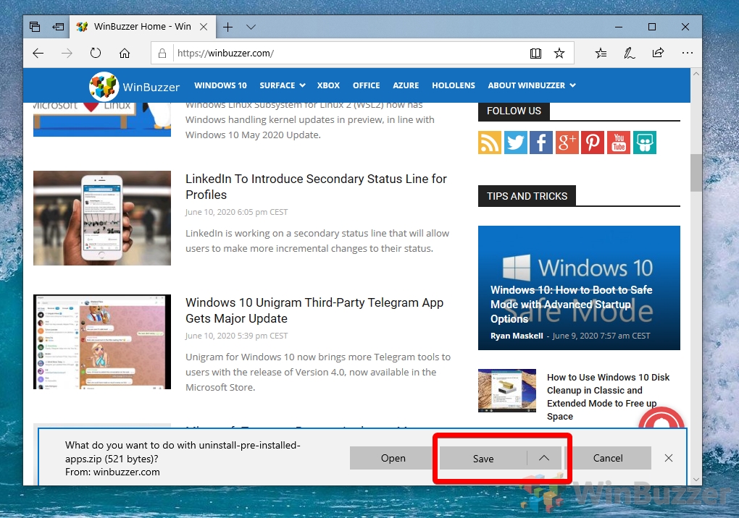Open WinBuzzer YouTube channel
739x518 pixels.
tap(618, 143)
